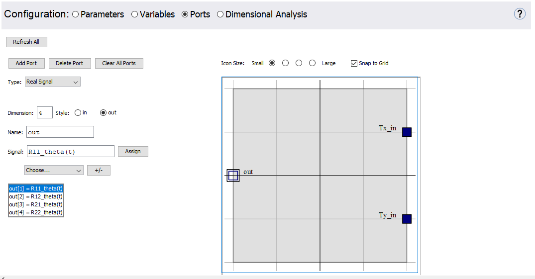Click the Refresh All button
Image resolution: width=535 pixels, height=279 pixels.
[x=26, y=42]
